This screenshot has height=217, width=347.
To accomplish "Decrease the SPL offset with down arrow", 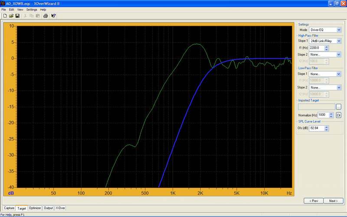I will point(327,130).
